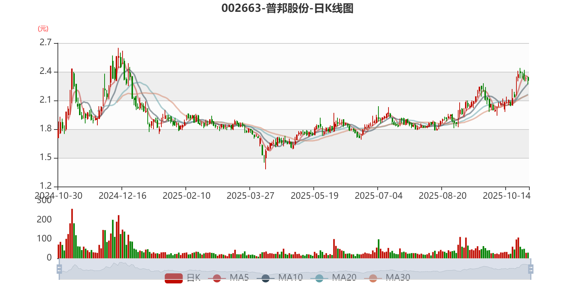
Task: Toggle the 日K series in the legend
Action: [183, 278]
